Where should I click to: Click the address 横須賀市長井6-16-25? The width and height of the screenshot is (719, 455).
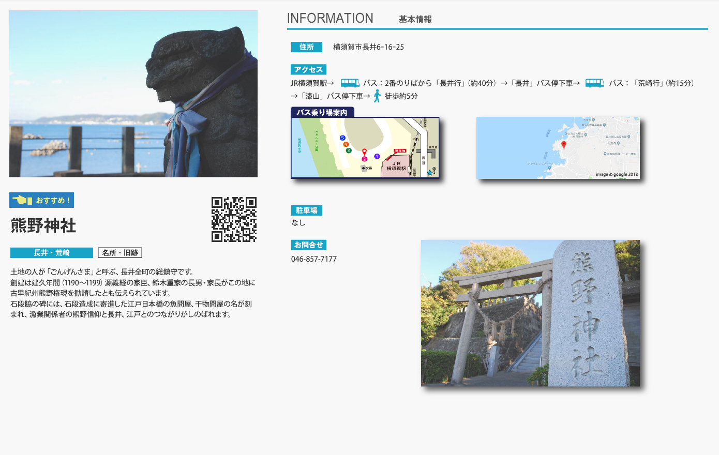[368, 47]
